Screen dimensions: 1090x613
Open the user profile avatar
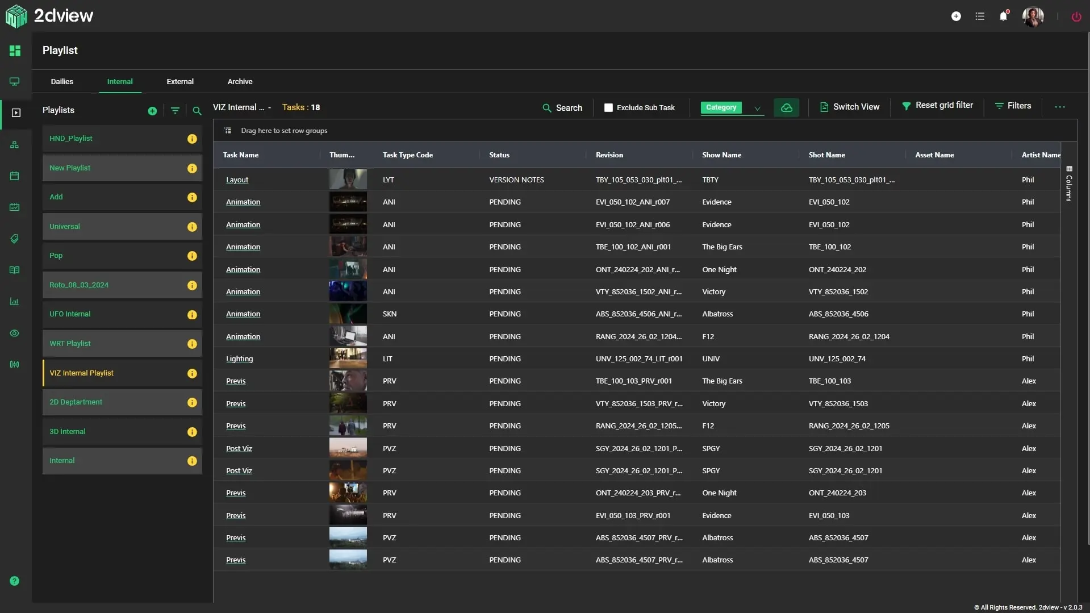click(1033, 16)
